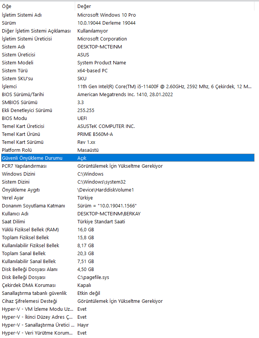Select İşletim Sistemi Üreticisi row
This screenshot has height=338, width=259.
(x=128, y=39)
